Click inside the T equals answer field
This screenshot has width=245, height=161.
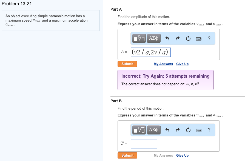tap(144, 144)
